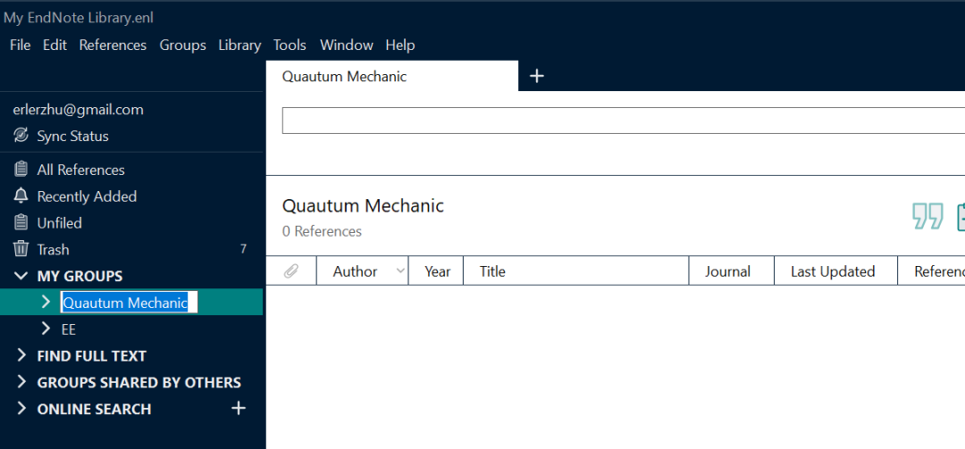
Task: Click the My EndNote Library.enl title
Action: pos(79,18)
